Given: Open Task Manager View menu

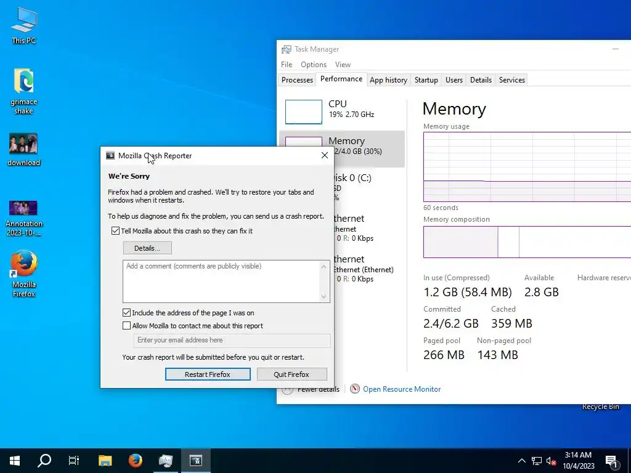Looking at the screenshot, I should click(343, 64).
